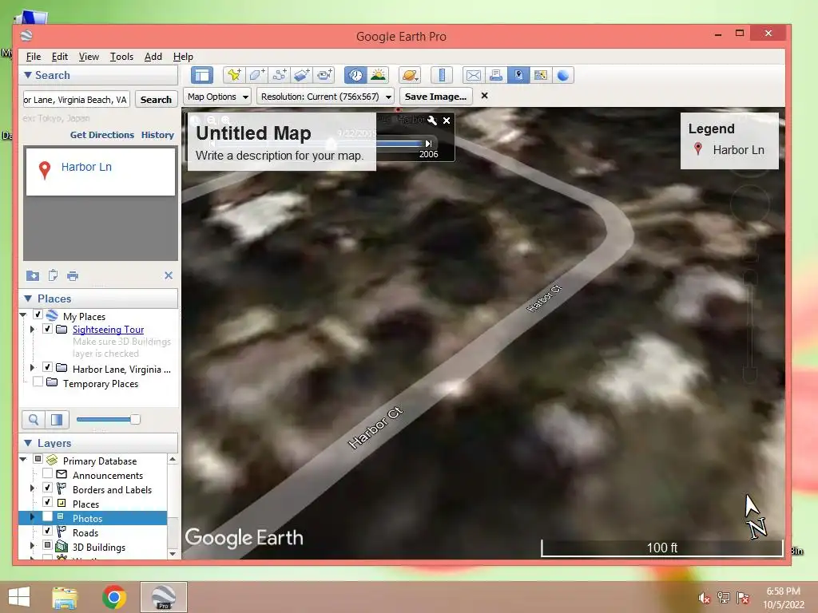Uncheck the Sightseeing Tour checkbox
The image size is (818, 613).
pyautogui.click(x=47, y=329)
